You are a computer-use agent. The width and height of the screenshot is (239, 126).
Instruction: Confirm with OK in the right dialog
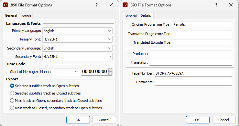coord(198,120)
